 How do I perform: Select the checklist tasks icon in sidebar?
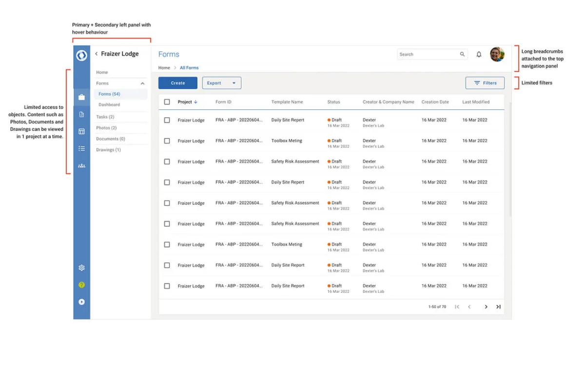pos(81,148)
